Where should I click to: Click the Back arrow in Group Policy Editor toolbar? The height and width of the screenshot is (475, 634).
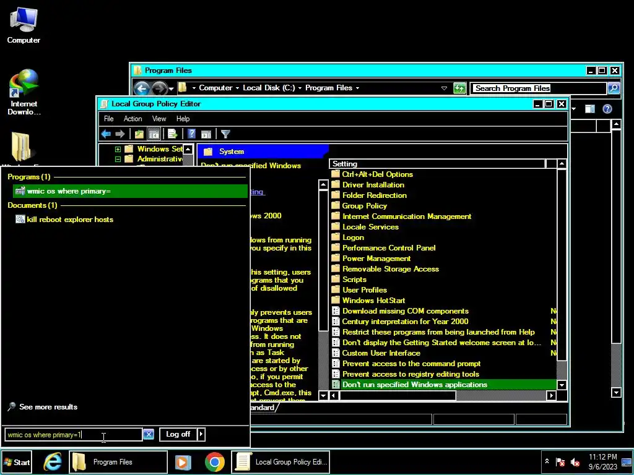pos(106,134)
